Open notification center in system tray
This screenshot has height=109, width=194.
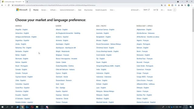(191, 107)
